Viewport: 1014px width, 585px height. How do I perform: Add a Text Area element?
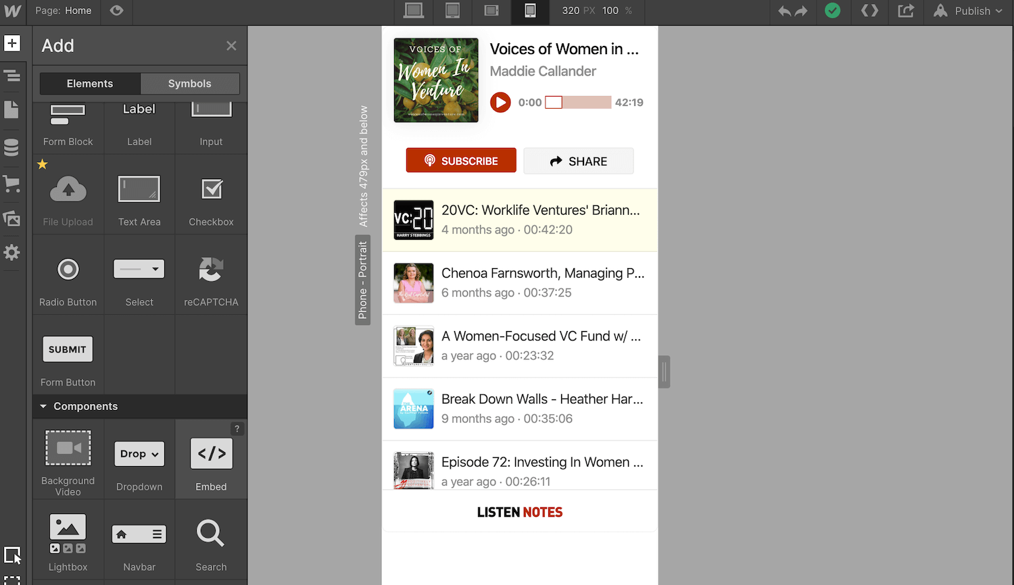coord(139,195)
